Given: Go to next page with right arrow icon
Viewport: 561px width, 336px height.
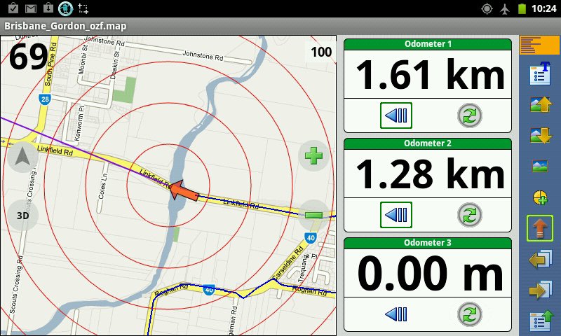Looking at the screenshot, I should tap(539, 290).
